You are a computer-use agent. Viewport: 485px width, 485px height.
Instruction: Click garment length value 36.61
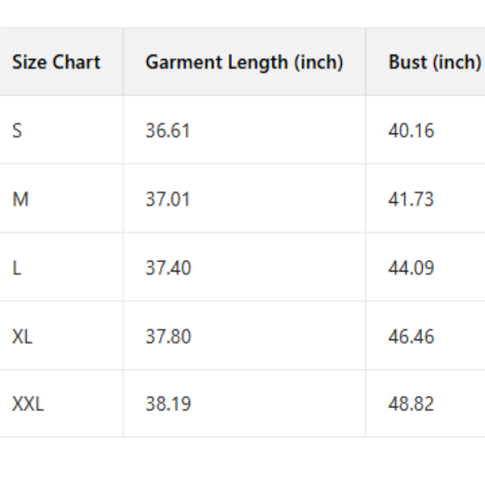167,130
